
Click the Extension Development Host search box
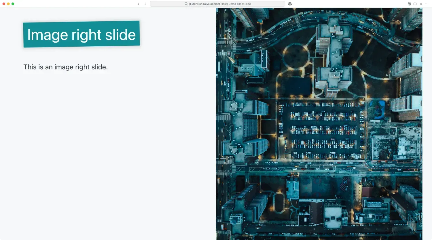(x=217, y=4)
